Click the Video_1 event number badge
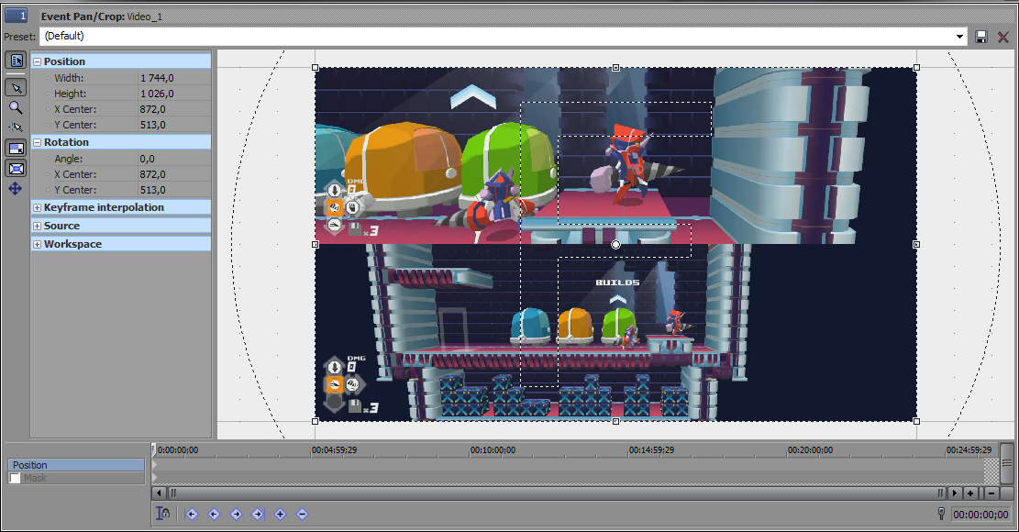Screen dimensions: 1019x532 (17, 15)
